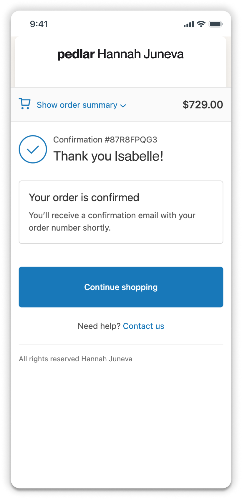The height and width of the screenshot is (499, 242).
Task: Click the shopping cart icon
Action: point(25,104)
